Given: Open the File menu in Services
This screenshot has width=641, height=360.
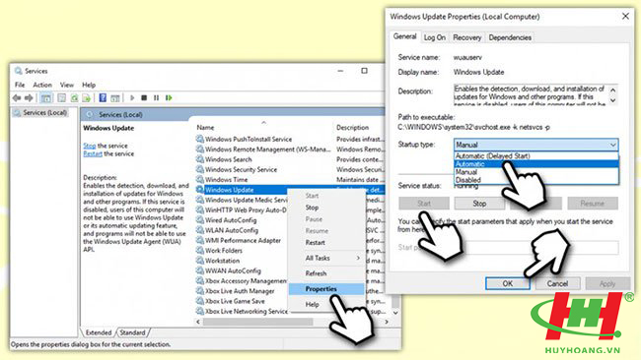Looking at the screenshot, I should 20,85.
